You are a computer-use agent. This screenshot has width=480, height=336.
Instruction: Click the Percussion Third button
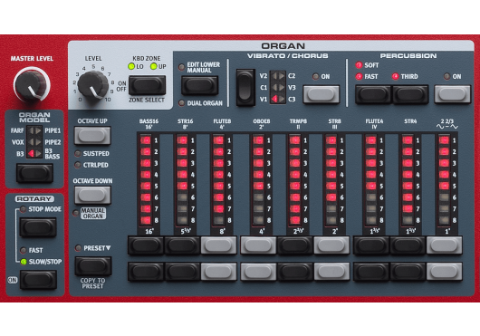pyautogui.click(x=410, y=94)
